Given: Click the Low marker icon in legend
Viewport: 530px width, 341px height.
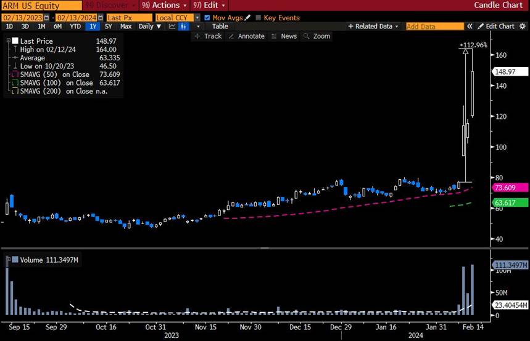Looking at the screenshot, I should tap(15, 66).
